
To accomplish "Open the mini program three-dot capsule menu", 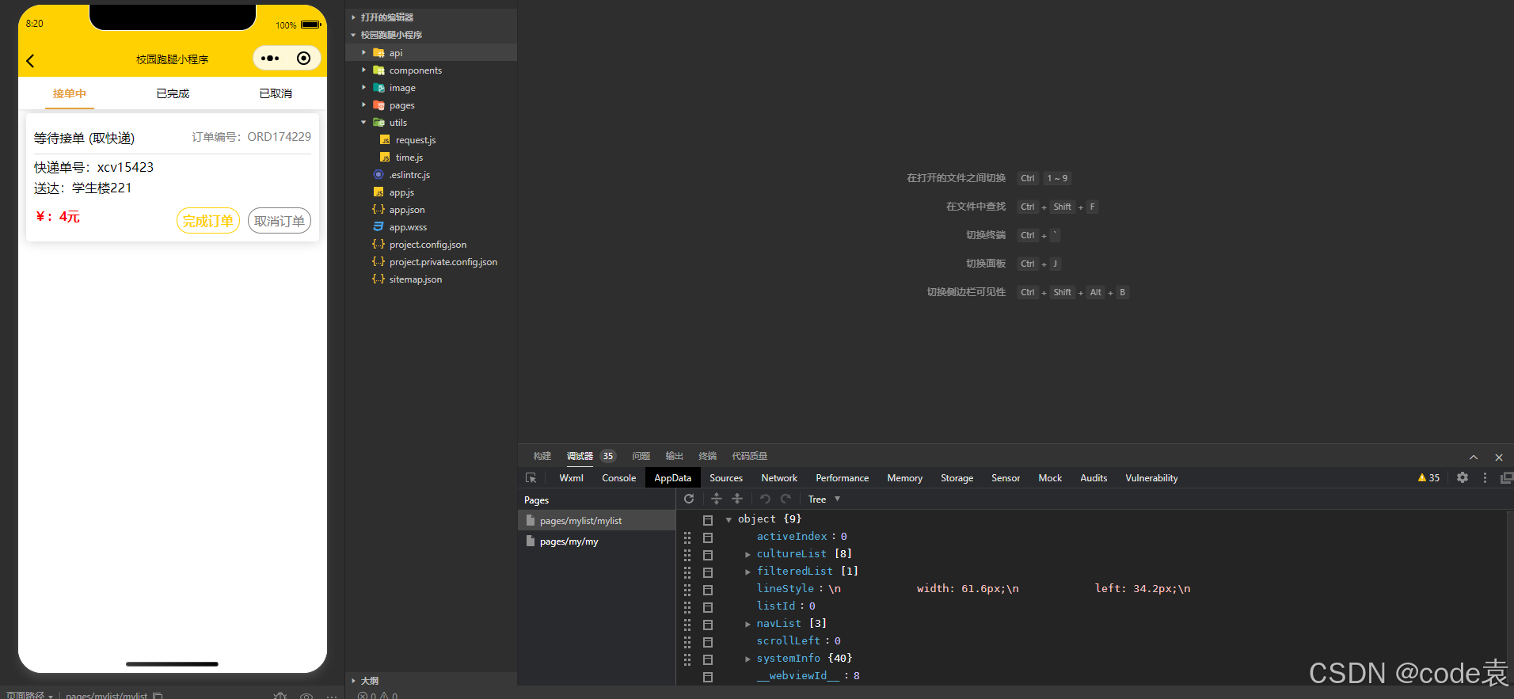I will pyautogui.click(x=270, y=58).
